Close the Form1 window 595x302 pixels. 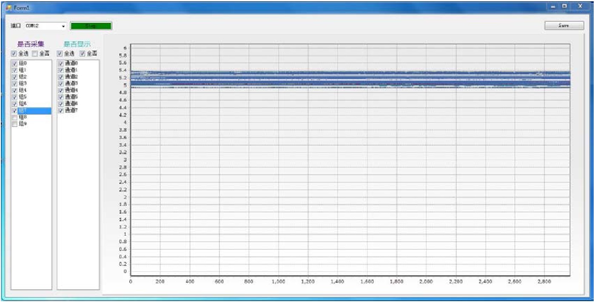point(580,6)
